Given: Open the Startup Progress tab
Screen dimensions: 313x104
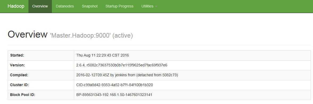Looking at the screenshot, I should pyautogui.click(x=119, y=6).
